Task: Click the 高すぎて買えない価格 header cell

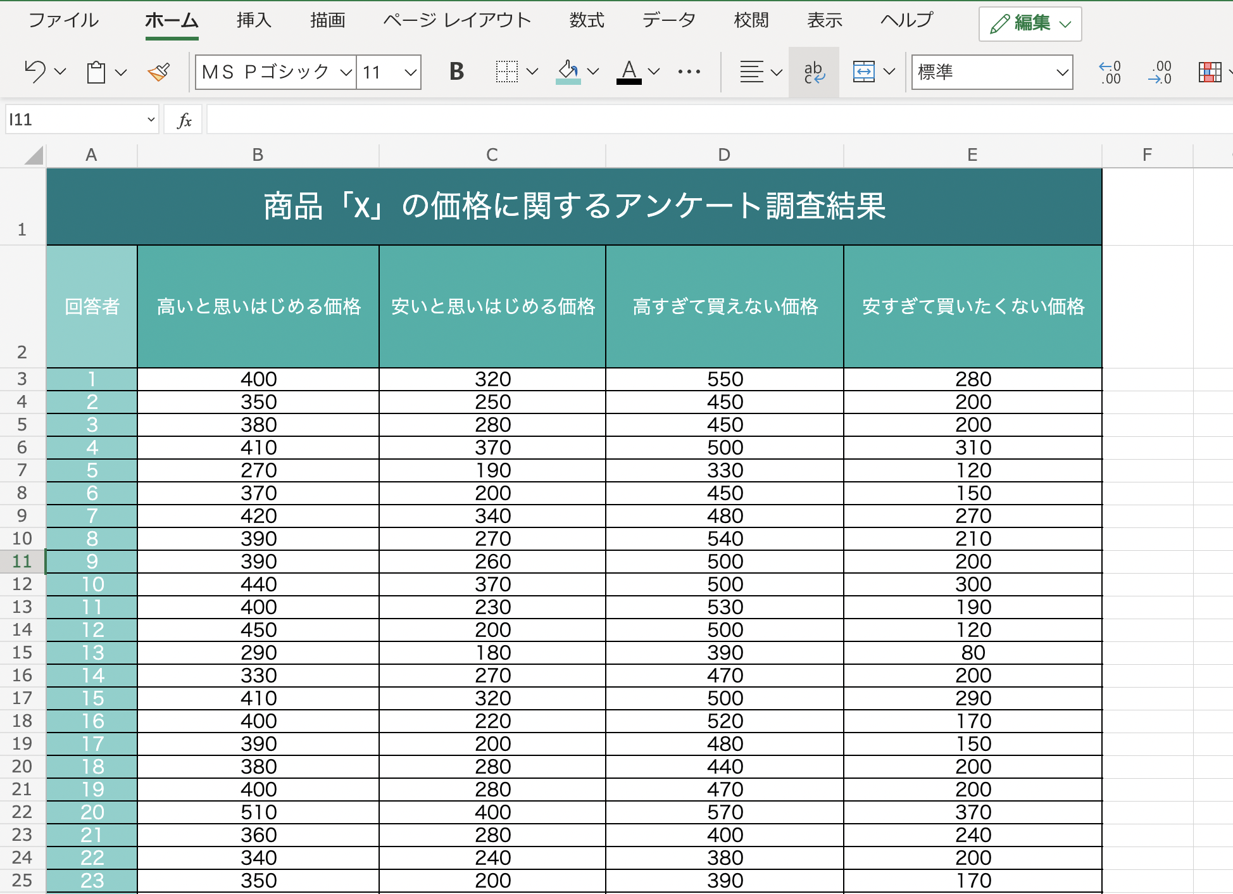Action: 725,306
